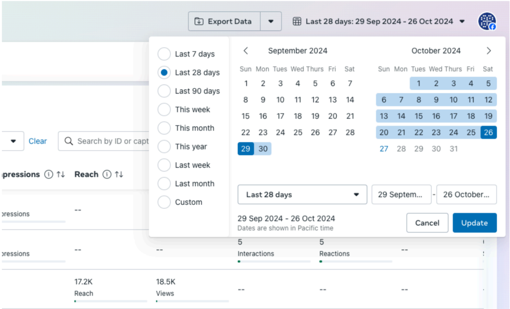Expand the Last 28 days preset dropdown
Image resolution: width=510 pixels, height=309 pixels.
(x=302, y=195)
